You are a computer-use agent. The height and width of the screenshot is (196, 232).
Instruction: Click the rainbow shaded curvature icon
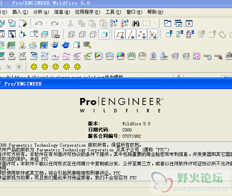tap(120, 56)
